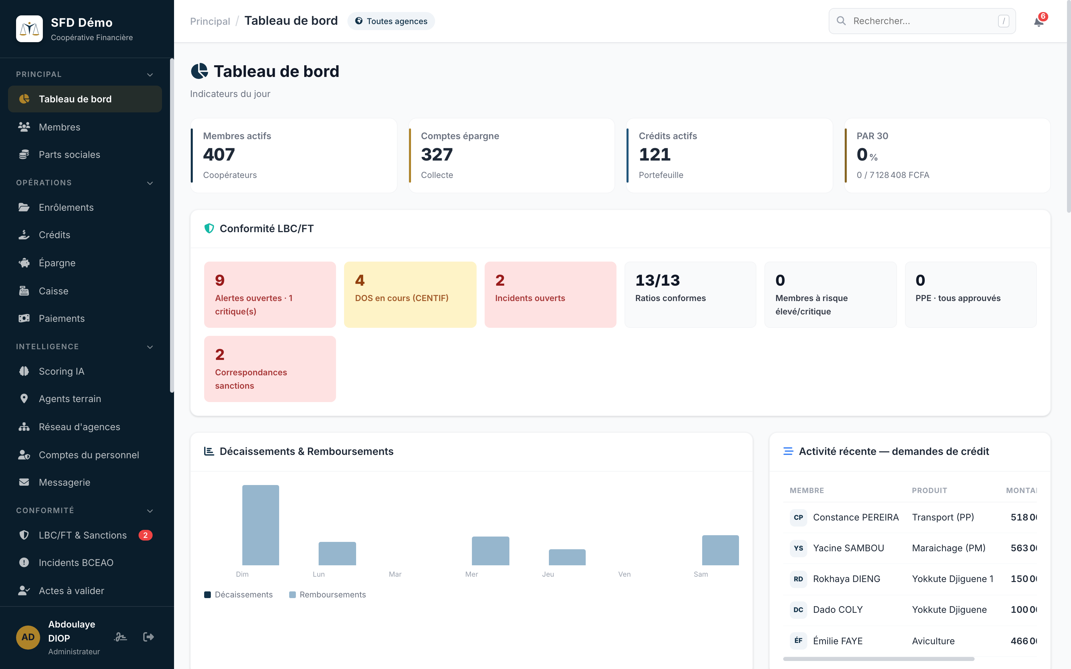This screenshot has width=1071, height=669.
Task: Open Actes à valider page
Action: [85, 591]
